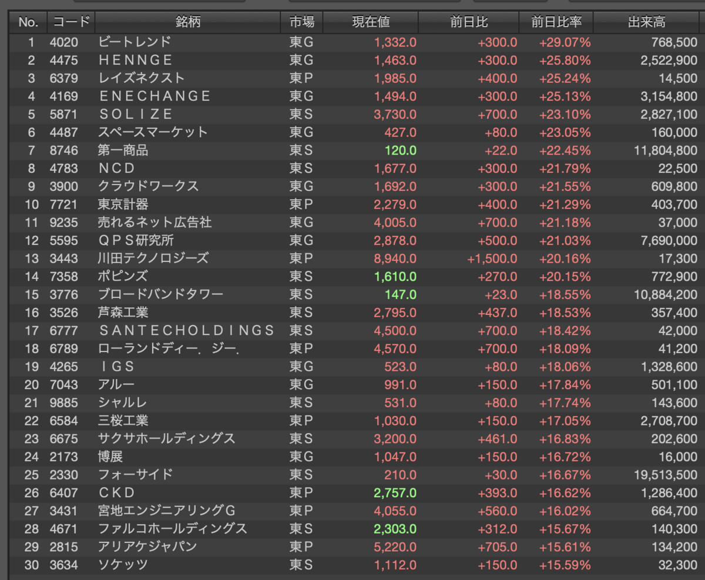Sort by the No. column header
Viewport: 705px width, 580px height.
(28, 23)
